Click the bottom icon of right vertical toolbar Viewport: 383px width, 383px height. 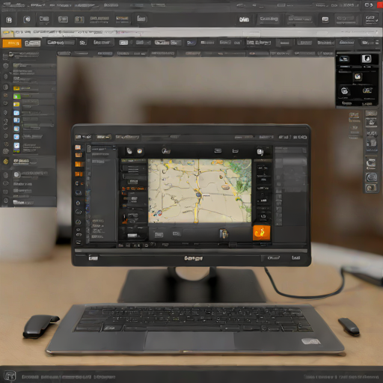(371, 188)
